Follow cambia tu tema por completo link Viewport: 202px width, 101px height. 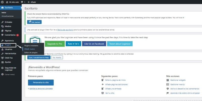click(x=41, y=89)
